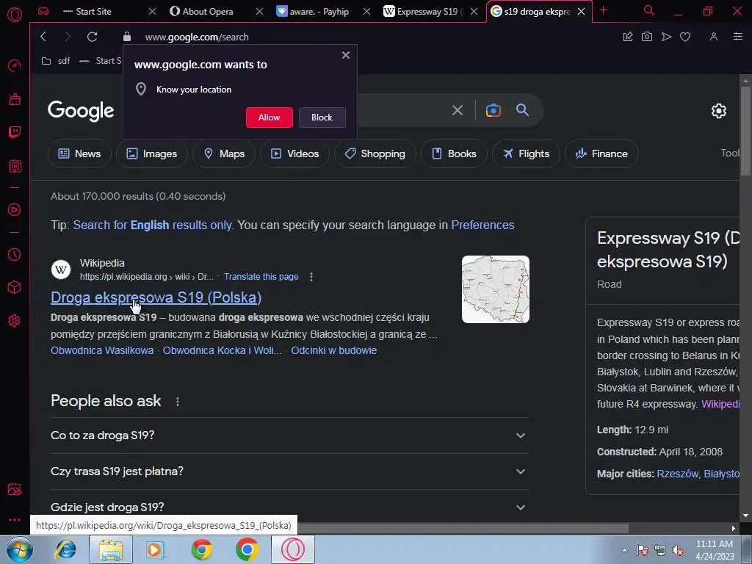This screenshot has height=564, width=752.
Task: Click the Google search magnifier button
Action: point(522,110)
